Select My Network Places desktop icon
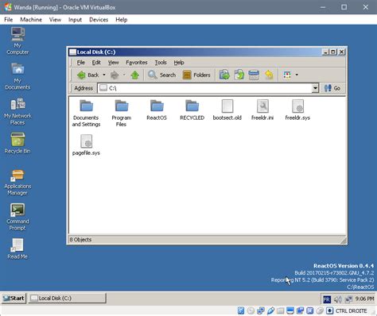Viewport: 377px width, 316px height. tap(17, 111)
